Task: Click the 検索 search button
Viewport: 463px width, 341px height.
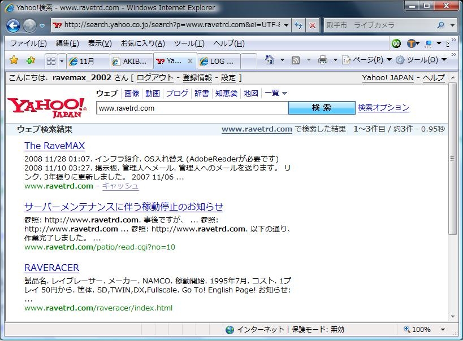Action: point(322,108)
